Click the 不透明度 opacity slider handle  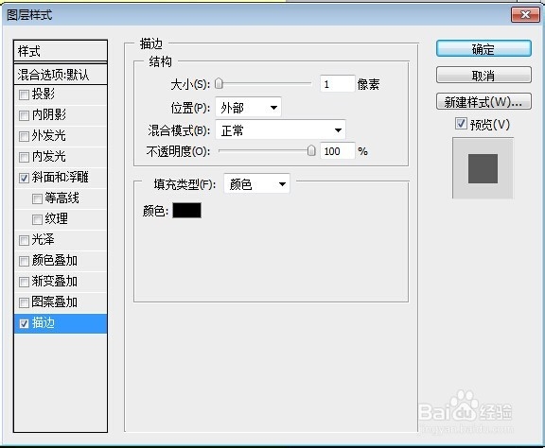pyautogui.click(x=311, y=150)
